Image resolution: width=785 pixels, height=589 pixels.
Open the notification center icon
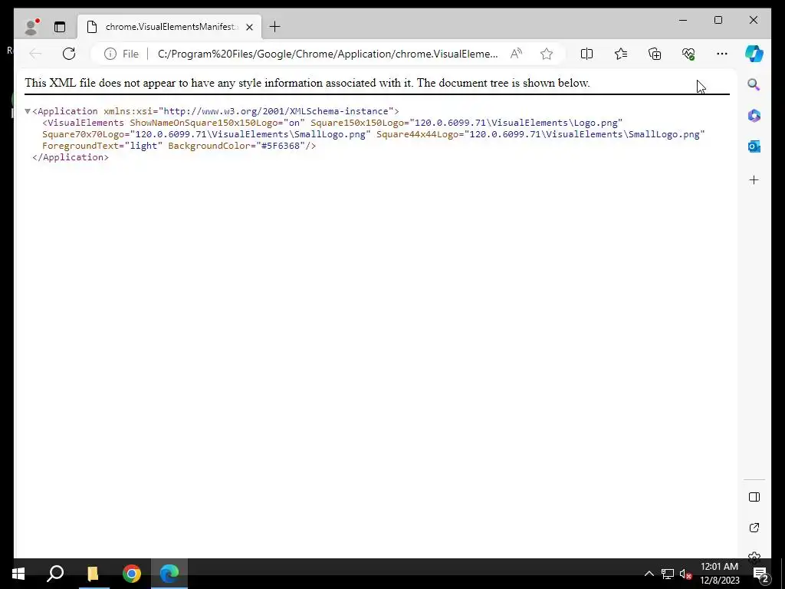coord(760,574)
